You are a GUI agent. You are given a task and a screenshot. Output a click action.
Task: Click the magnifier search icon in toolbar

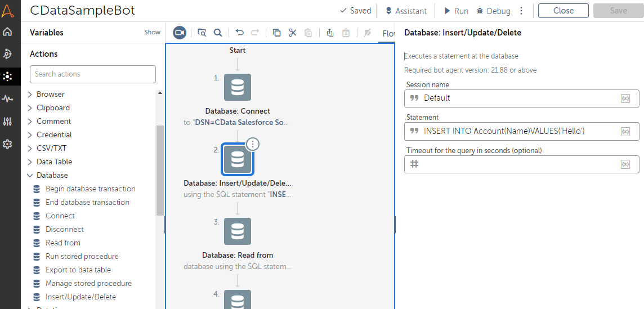click(x=218, y=33)
